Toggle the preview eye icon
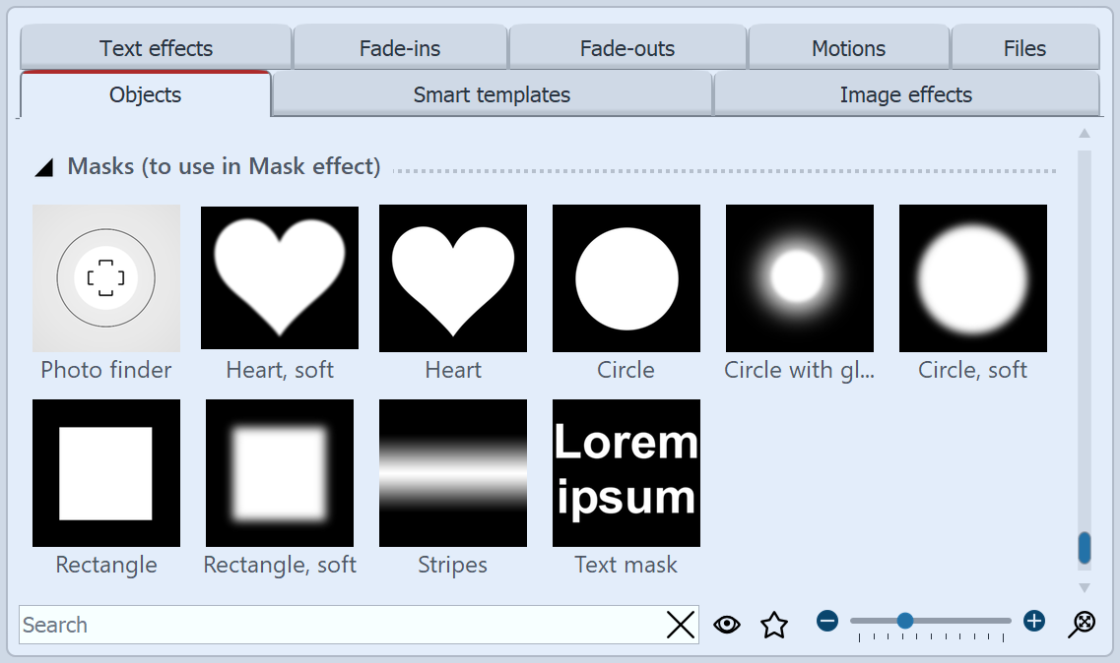The height and width of the screenshot is (663, 1120). (727, 625)
